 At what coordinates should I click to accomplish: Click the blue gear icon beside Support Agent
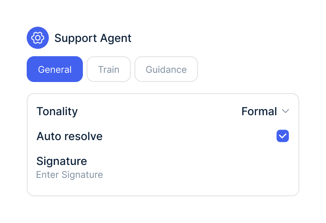[38, 38]
